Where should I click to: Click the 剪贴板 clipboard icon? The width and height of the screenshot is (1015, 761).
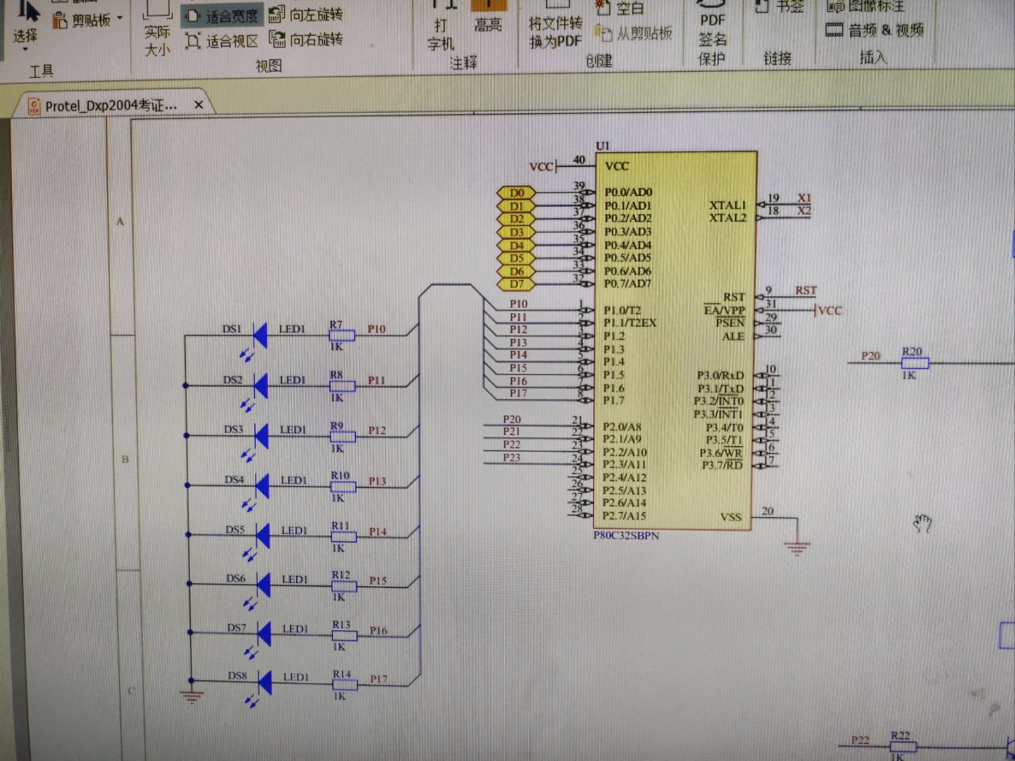pyautogui.click(x=59, y=20)
